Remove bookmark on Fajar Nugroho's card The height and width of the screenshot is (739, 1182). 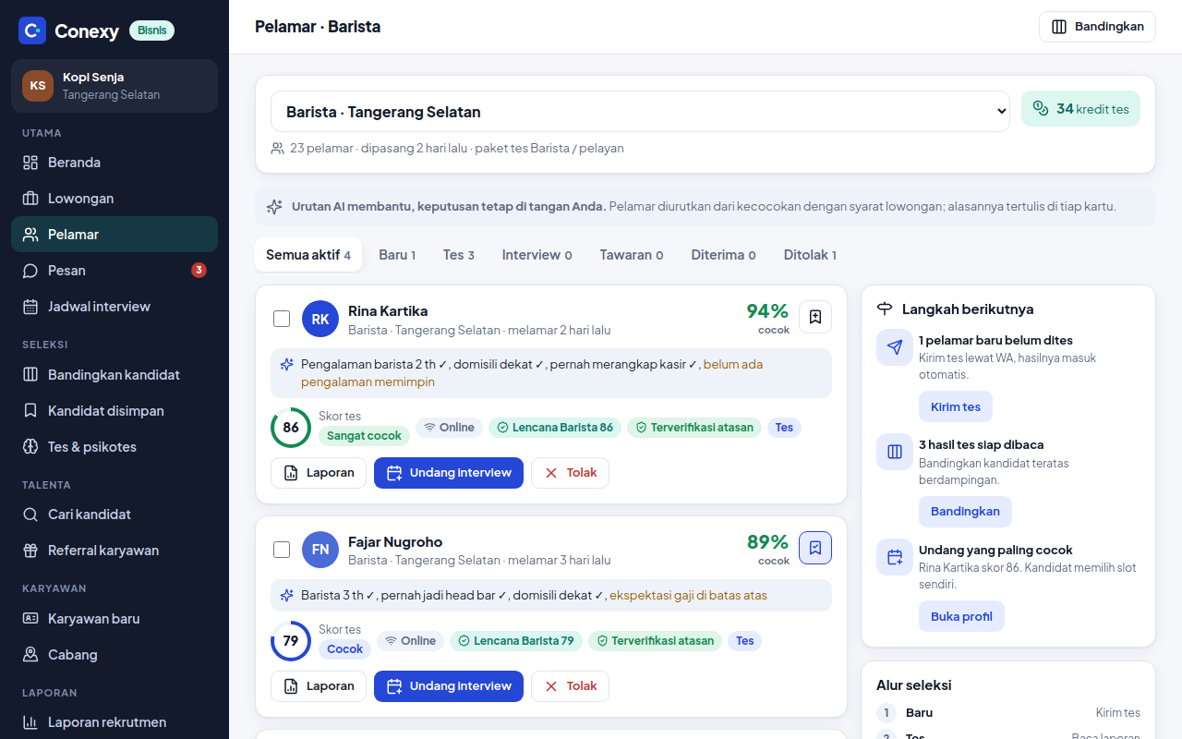pyautogui.click(x=815, y=548)
